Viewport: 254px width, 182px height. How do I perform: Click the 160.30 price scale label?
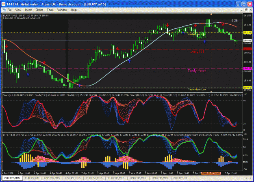(x=247, y=62)
